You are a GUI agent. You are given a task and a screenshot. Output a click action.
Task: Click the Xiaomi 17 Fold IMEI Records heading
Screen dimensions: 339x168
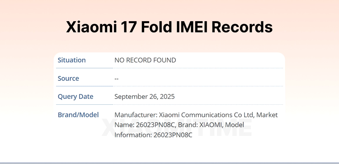[169, 27]
